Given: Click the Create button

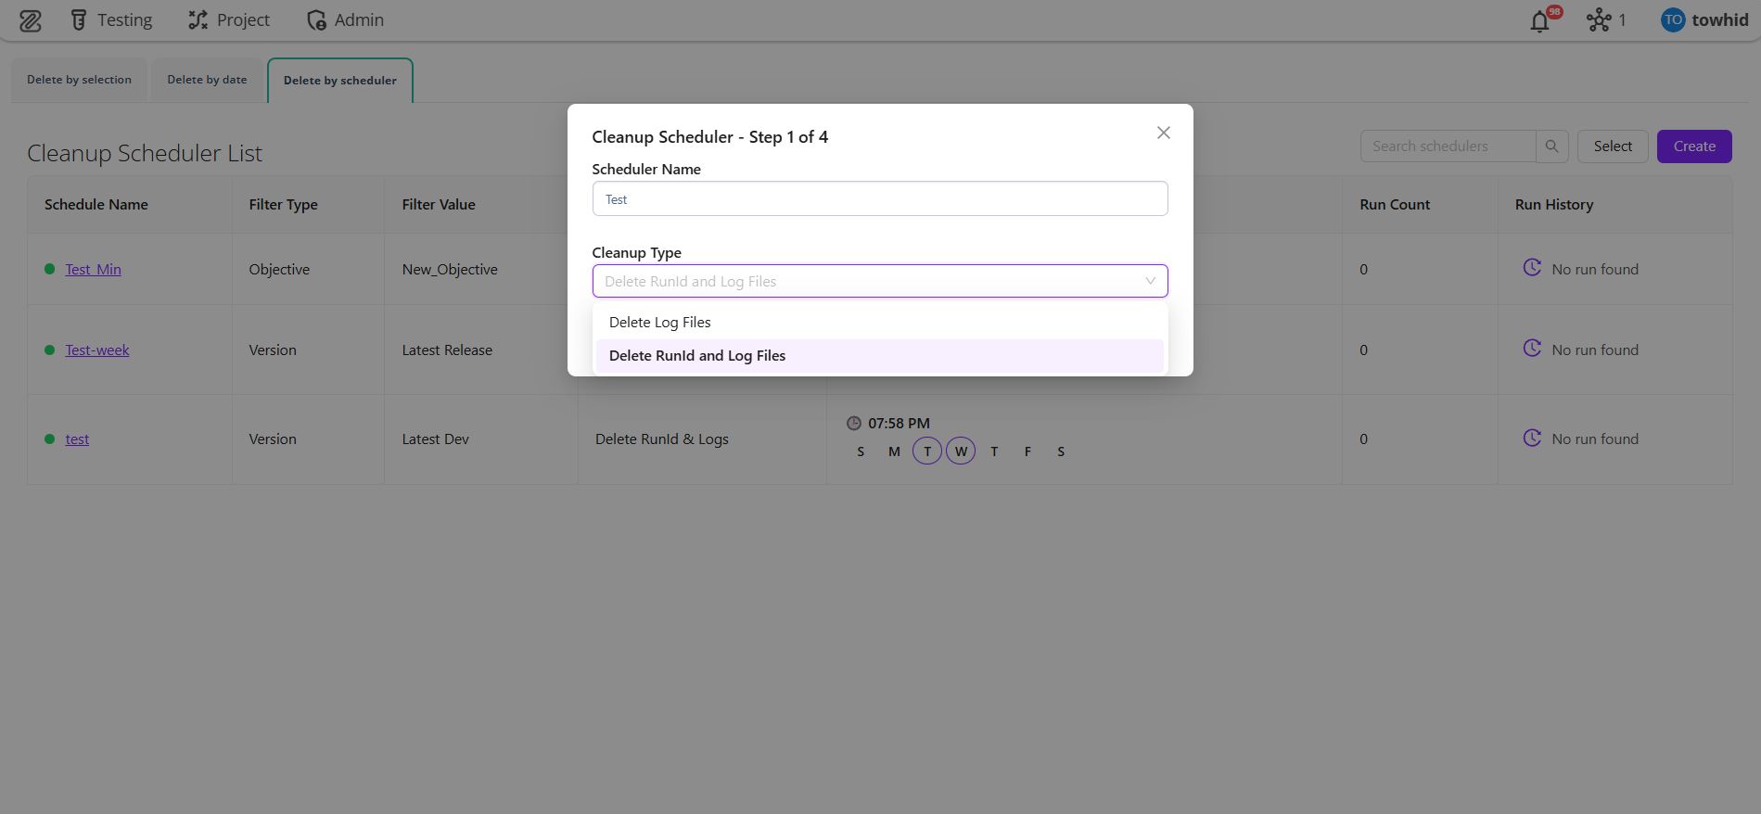Looking at the screenshot, I should point(1693,146).
